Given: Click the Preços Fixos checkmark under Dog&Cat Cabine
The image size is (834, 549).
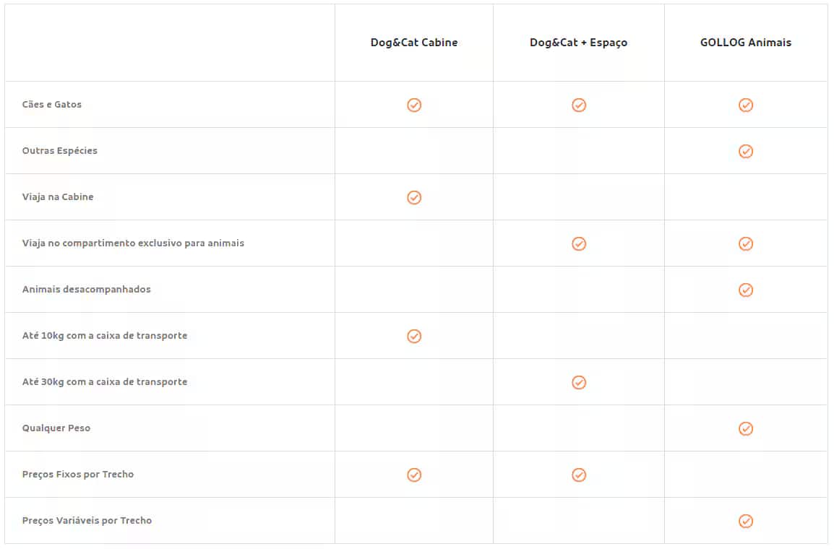Looking at the screenshot, I should pyautogui.click(x=414, y=475).
